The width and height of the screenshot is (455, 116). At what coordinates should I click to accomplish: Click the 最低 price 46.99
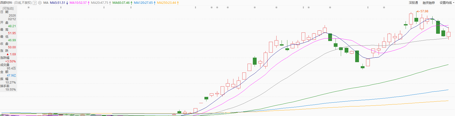click(x=12, y=40)
